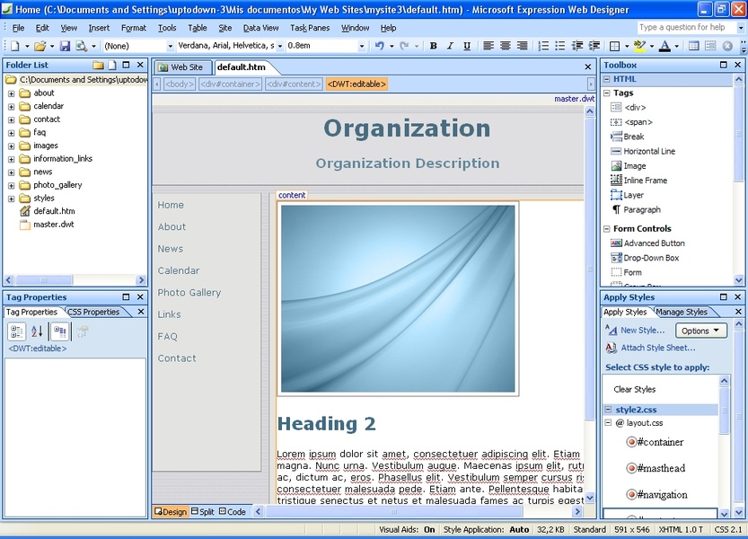Screen dimensions: 748x539
Task: Click alphabetical sort icon in Tag Properties
Action: (37, 331)
